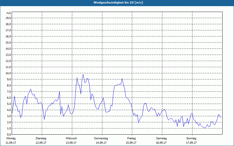This screenshot has height=146, width=234.
Task: Select the y-axis value '13,0'
Action: pyautogui.click(x=8, y=55)
